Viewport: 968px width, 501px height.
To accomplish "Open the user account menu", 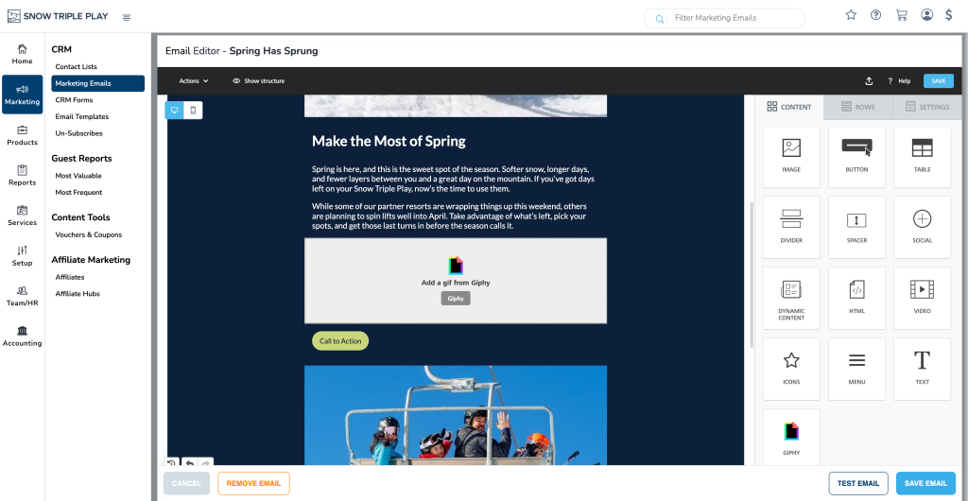I will 926,15.
